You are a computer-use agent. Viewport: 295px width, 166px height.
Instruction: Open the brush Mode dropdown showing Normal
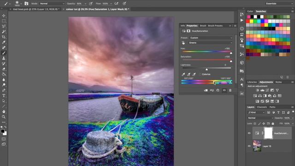tap(52, 4)
